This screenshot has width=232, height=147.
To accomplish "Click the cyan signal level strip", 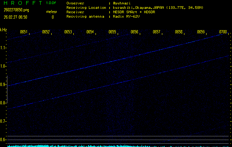I will click(x=118, y=146).
